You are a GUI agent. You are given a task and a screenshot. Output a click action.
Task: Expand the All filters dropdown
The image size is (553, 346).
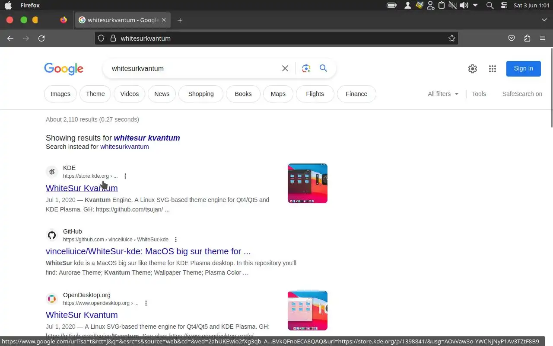pos(443,94)
